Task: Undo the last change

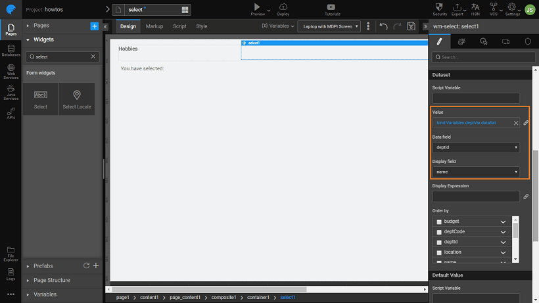Action: coord(383,26)
